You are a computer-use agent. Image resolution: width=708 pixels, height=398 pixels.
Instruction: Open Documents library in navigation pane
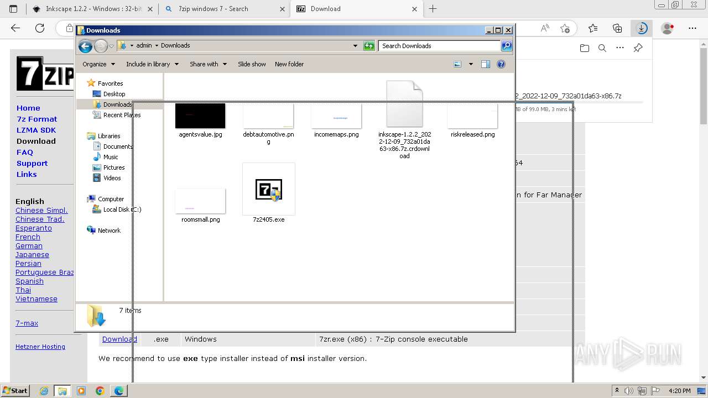(118, 146)
